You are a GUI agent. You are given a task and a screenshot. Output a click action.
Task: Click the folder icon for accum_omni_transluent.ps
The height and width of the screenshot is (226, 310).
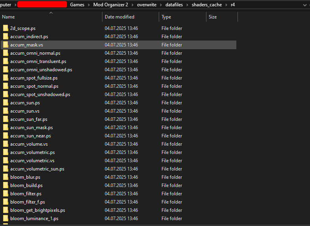6,61
